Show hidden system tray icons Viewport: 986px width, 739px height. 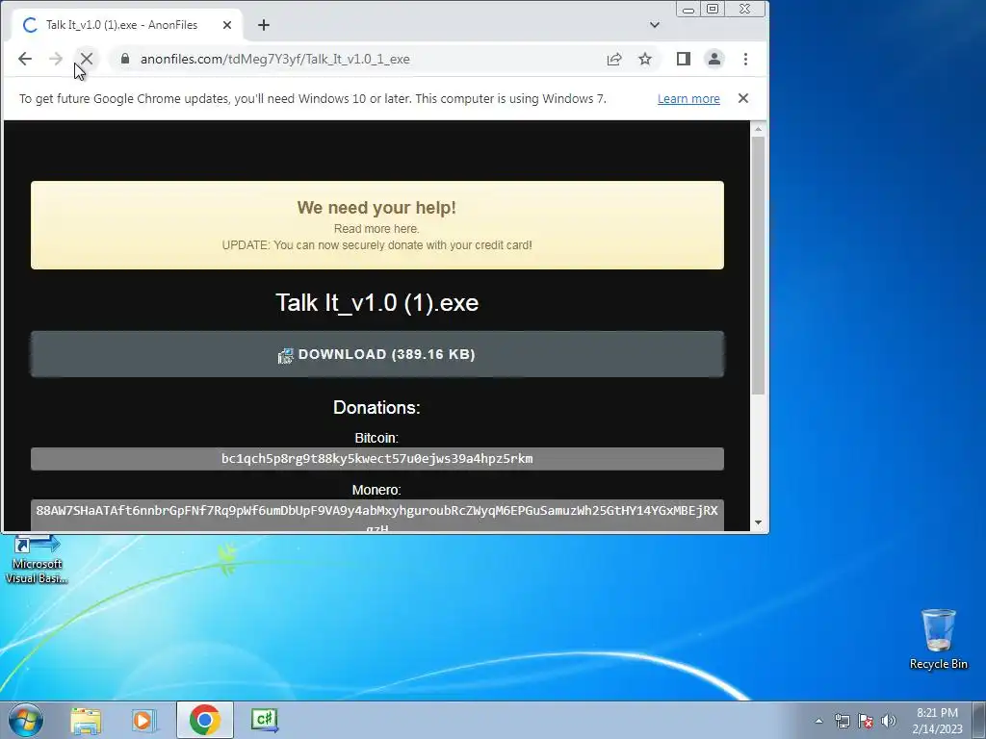tap(818, 721)
